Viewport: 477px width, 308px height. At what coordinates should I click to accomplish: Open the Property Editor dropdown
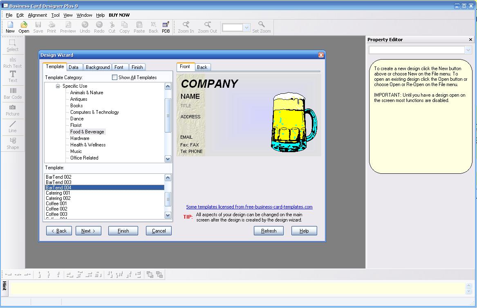(x=468, y=50)
